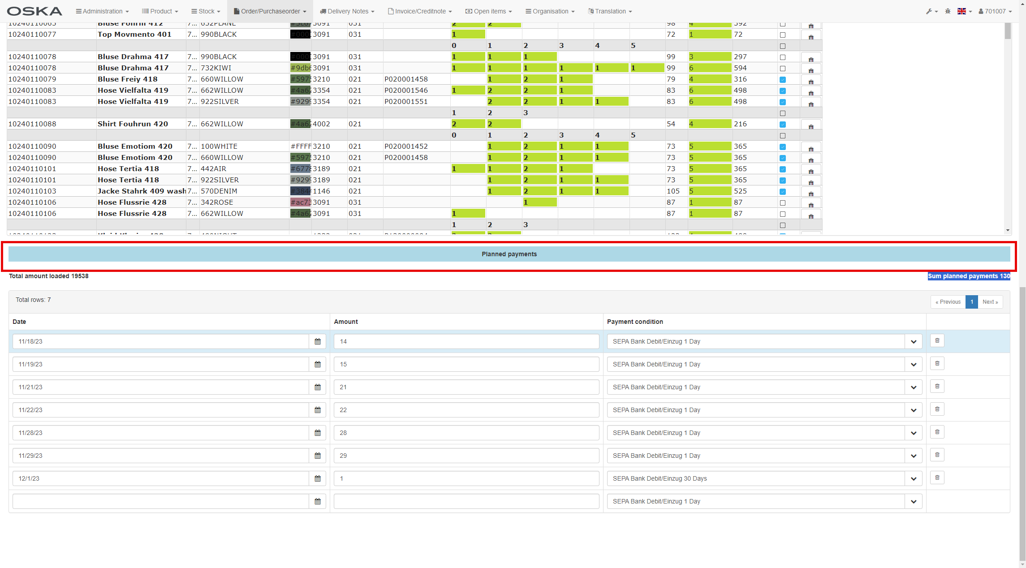This screenshot has height=568, width=1026.
Task: Click the bug report icon in navbar
Action: point(948,11)
